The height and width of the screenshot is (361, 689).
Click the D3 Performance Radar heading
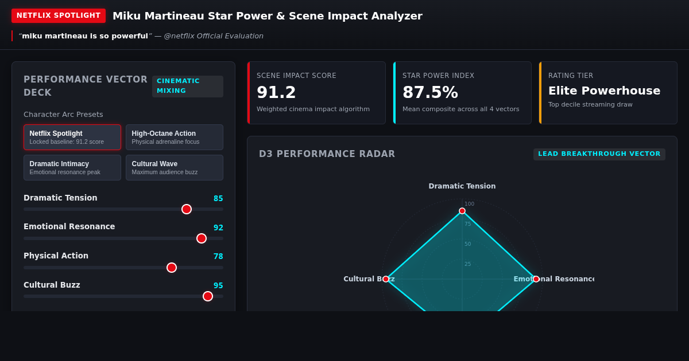tap(327, 154)
